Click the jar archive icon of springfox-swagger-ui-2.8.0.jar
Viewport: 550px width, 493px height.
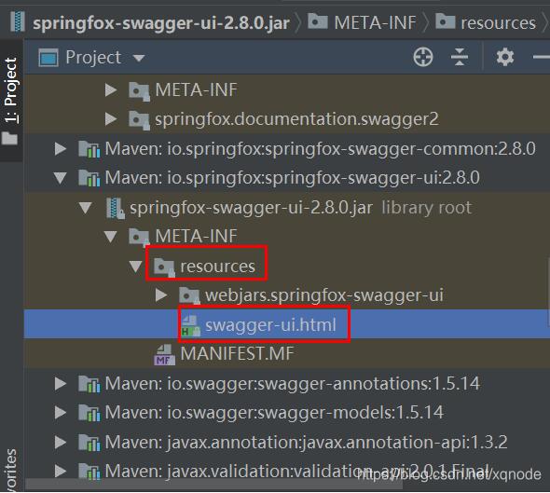pos(115,208)
